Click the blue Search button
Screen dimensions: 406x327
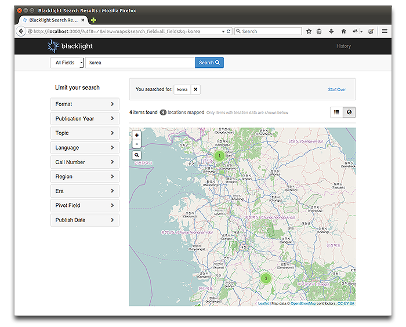click(x=209, y=63)
